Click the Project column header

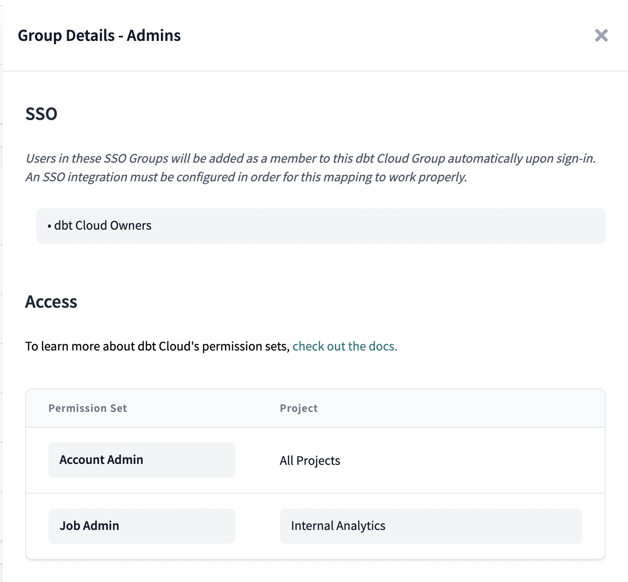pyautogui.click(x=299, y=408)
